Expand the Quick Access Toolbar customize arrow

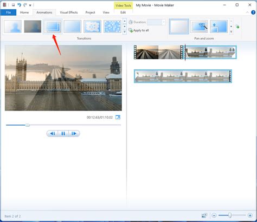click(x=30, y=5)
